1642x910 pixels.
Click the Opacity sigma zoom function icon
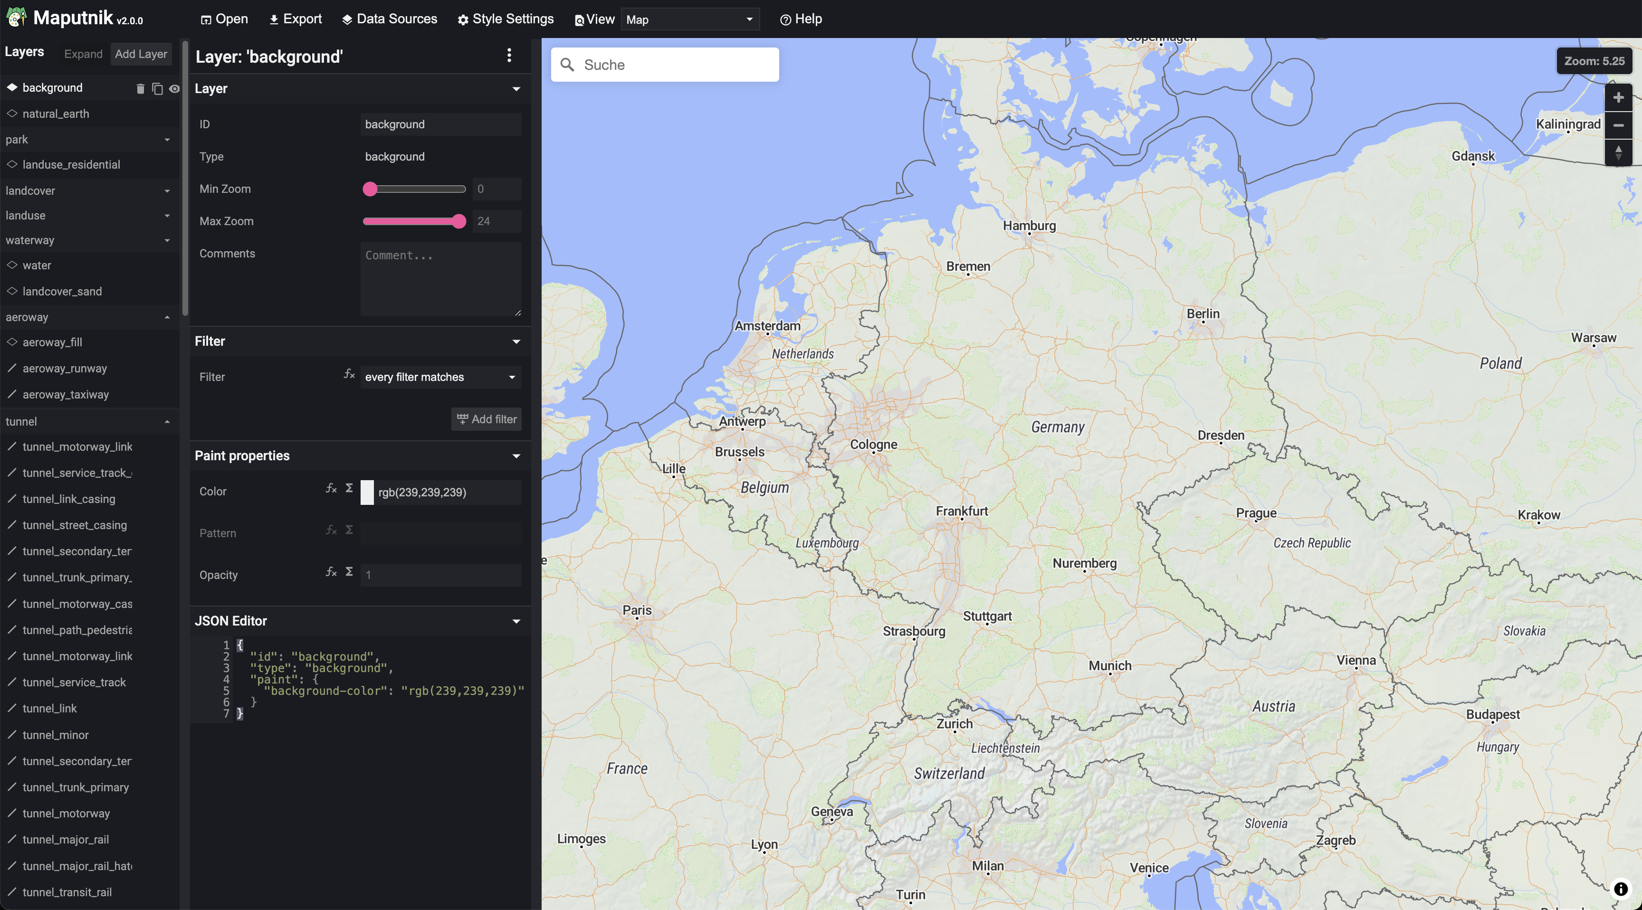click(x=349, y=572)
